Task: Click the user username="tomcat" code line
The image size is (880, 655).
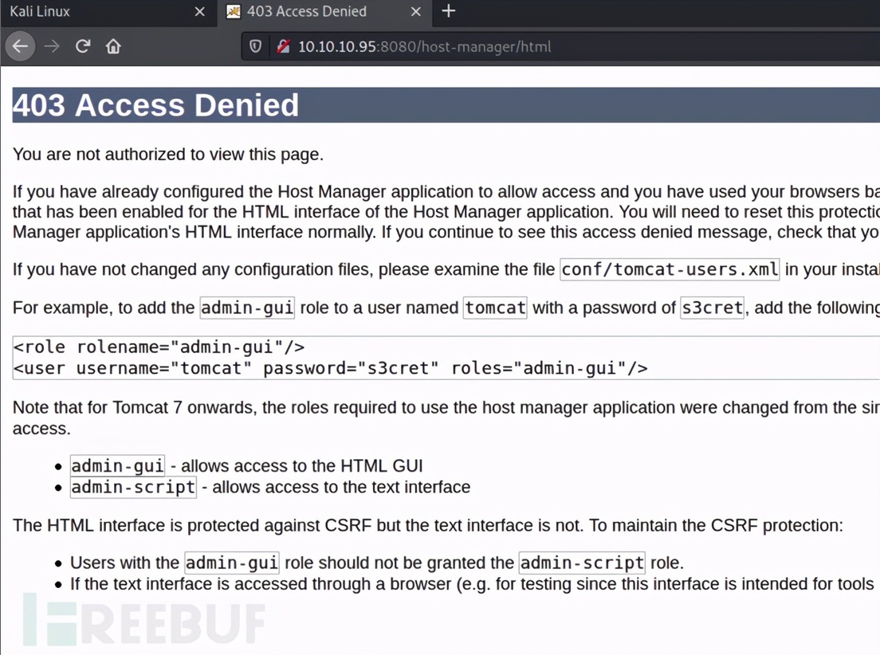Action: point(330,369)
